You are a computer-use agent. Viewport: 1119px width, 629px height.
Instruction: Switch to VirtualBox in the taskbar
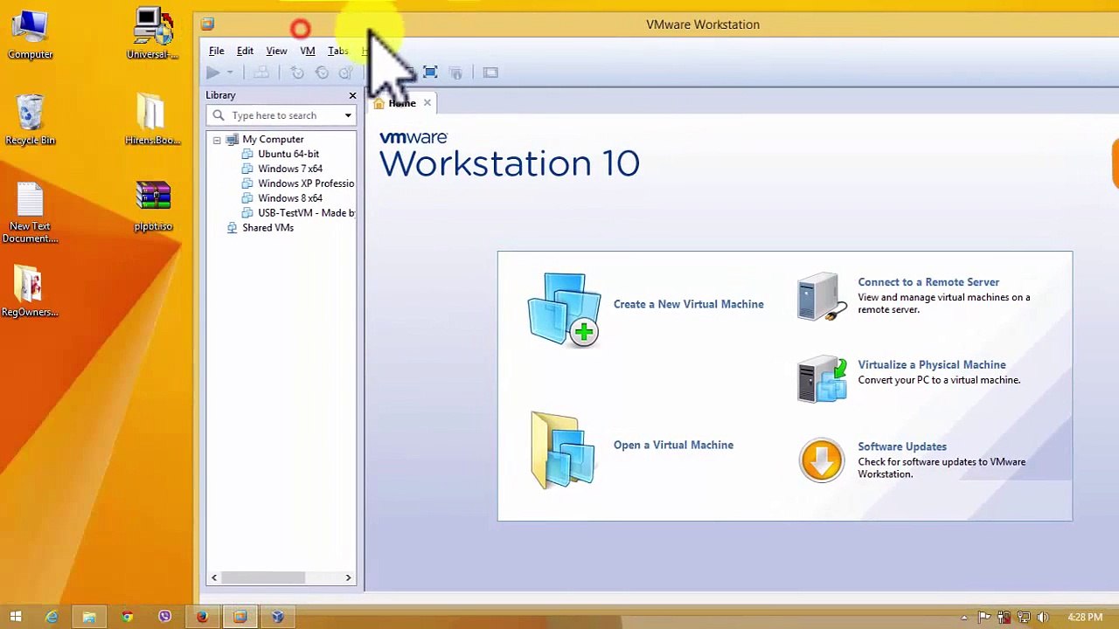[277, 617]
